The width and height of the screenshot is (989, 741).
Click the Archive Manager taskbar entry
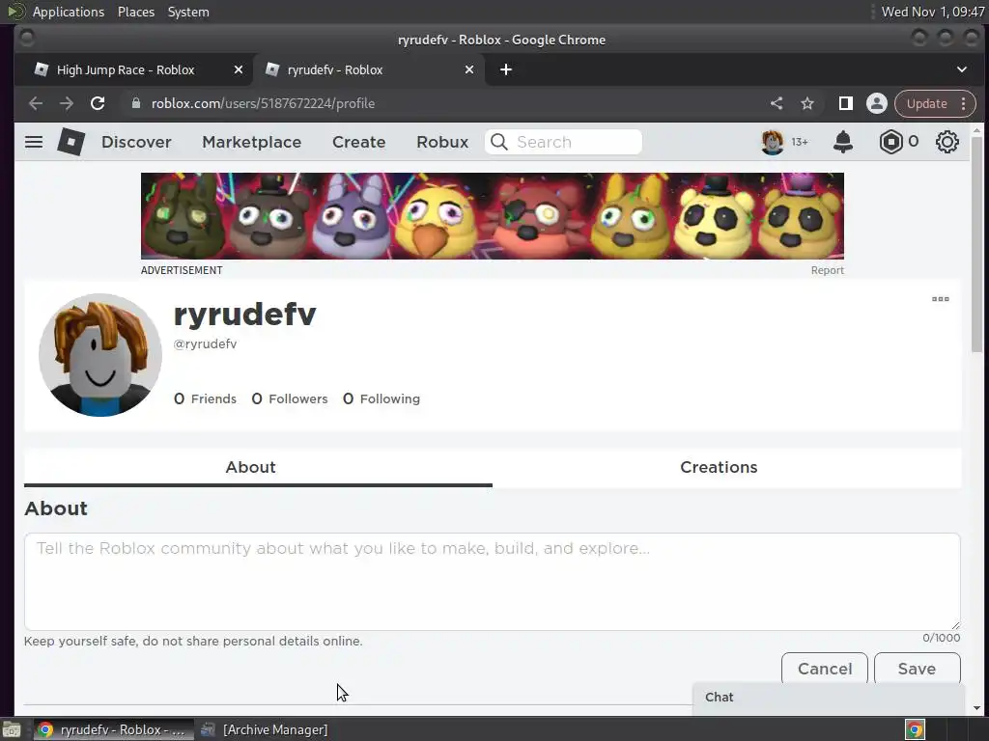(265, 729)
